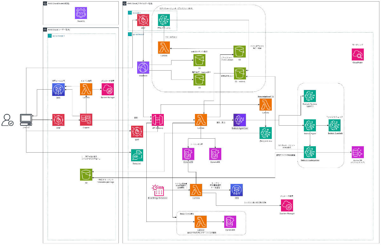Screen dimensions: 381x245
Task: Select the Aurora DB vector store icon
Action: pyautogui.click(x=358, y=152)
